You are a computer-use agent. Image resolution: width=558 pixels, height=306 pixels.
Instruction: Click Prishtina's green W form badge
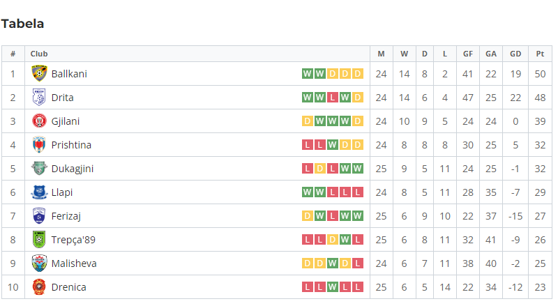point(333,145)
